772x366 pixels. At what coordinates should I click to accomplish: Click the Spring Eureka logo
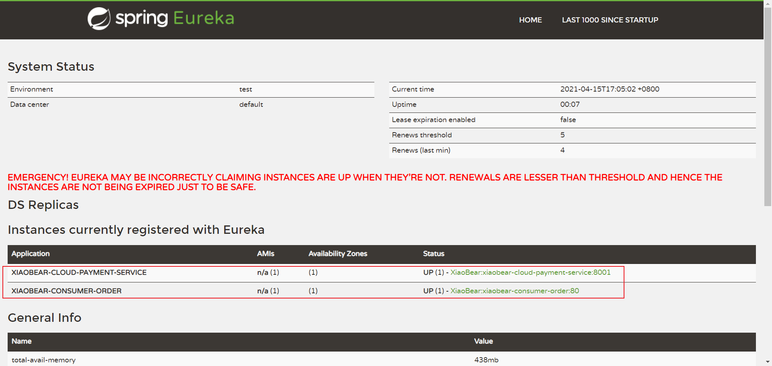161,18
